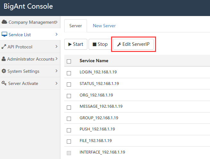The height and width of the screenshot is (159, 210).
Task: Tick the select-all checkbox beside Service Name
Action: coord(69,61)
